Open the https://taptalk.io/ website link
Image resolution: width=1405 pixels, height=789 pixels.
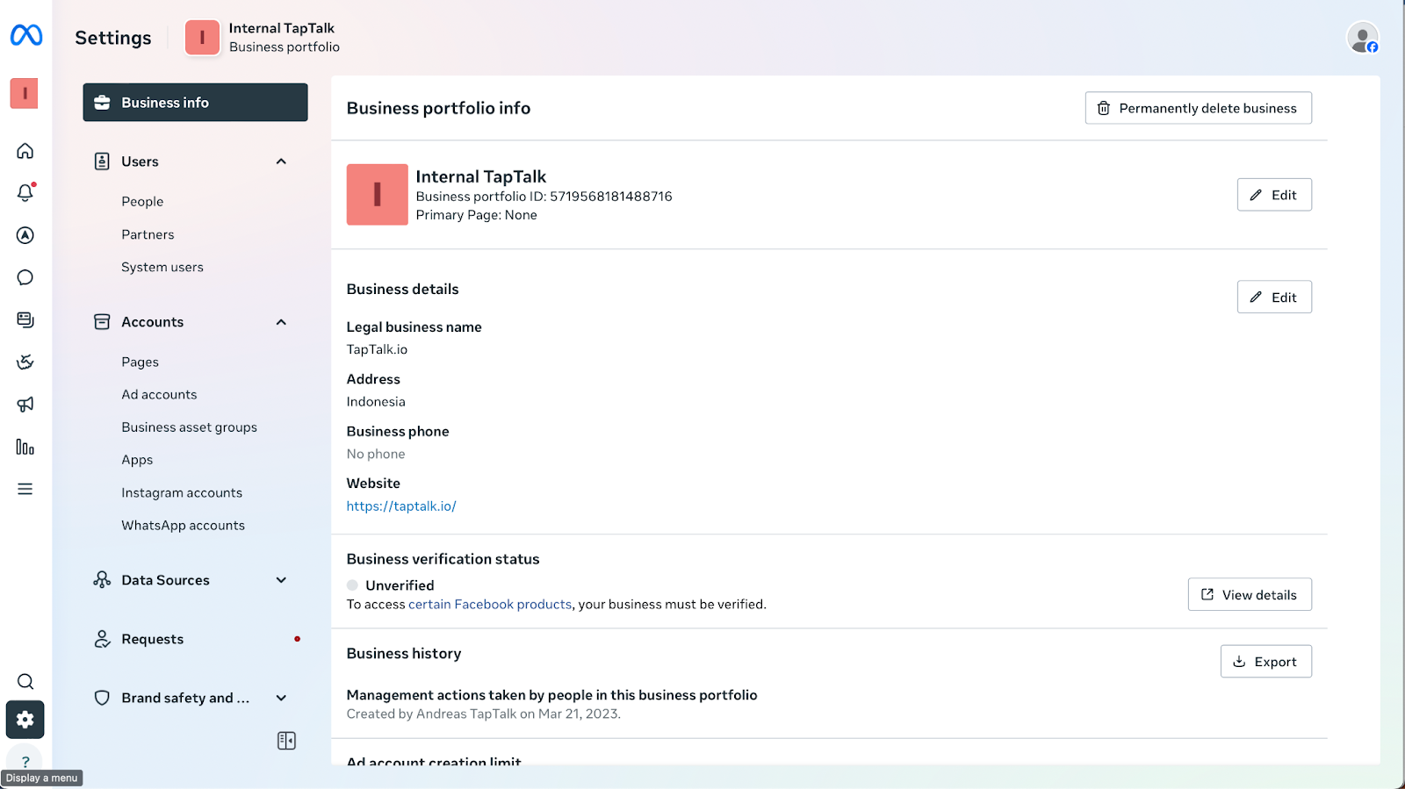[x=401, y=506]
